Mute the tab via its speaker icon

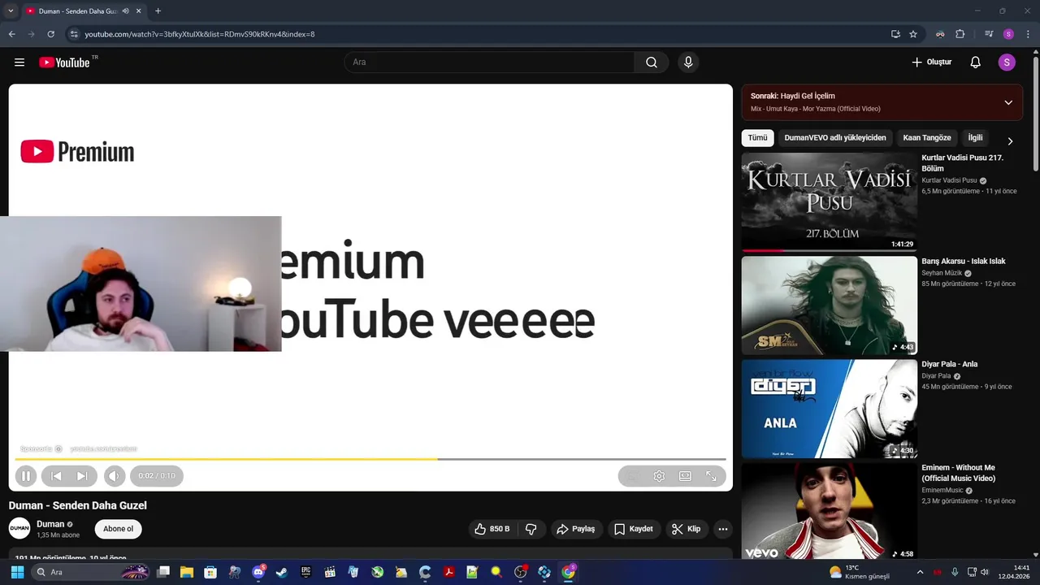tap(125, 11)
